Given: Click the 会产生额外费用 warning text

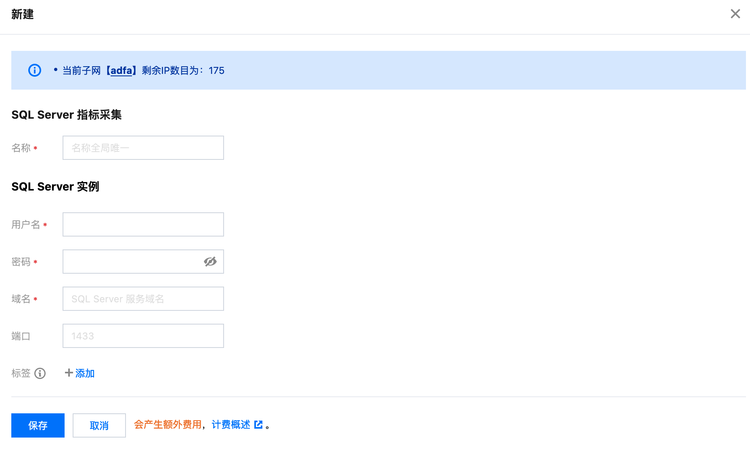Looking at the screenshot, I should [168, 425].
